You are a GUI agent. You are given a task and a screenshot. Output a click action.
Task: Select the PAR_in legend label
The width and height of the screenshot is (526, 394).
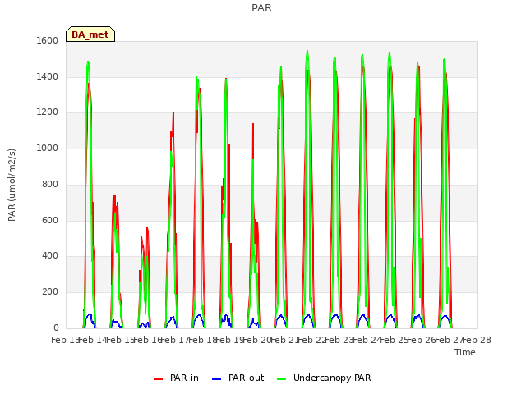point(184,378)
